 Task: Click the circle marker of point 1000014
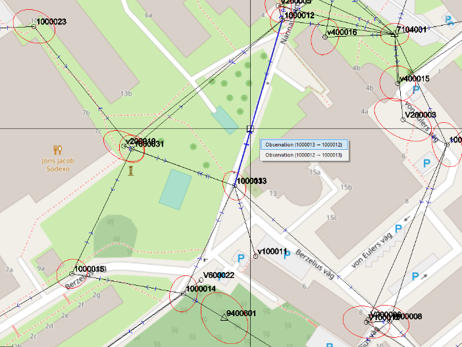184,294
